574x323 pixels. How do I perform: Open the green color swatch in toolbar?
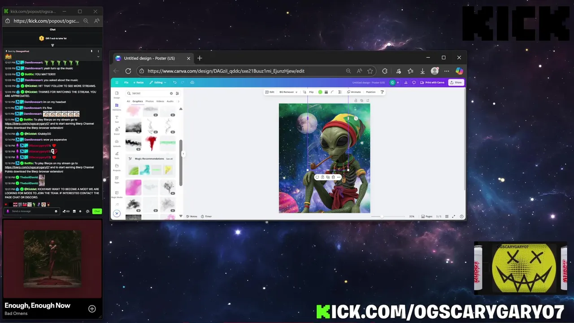(x=320, y=92)
